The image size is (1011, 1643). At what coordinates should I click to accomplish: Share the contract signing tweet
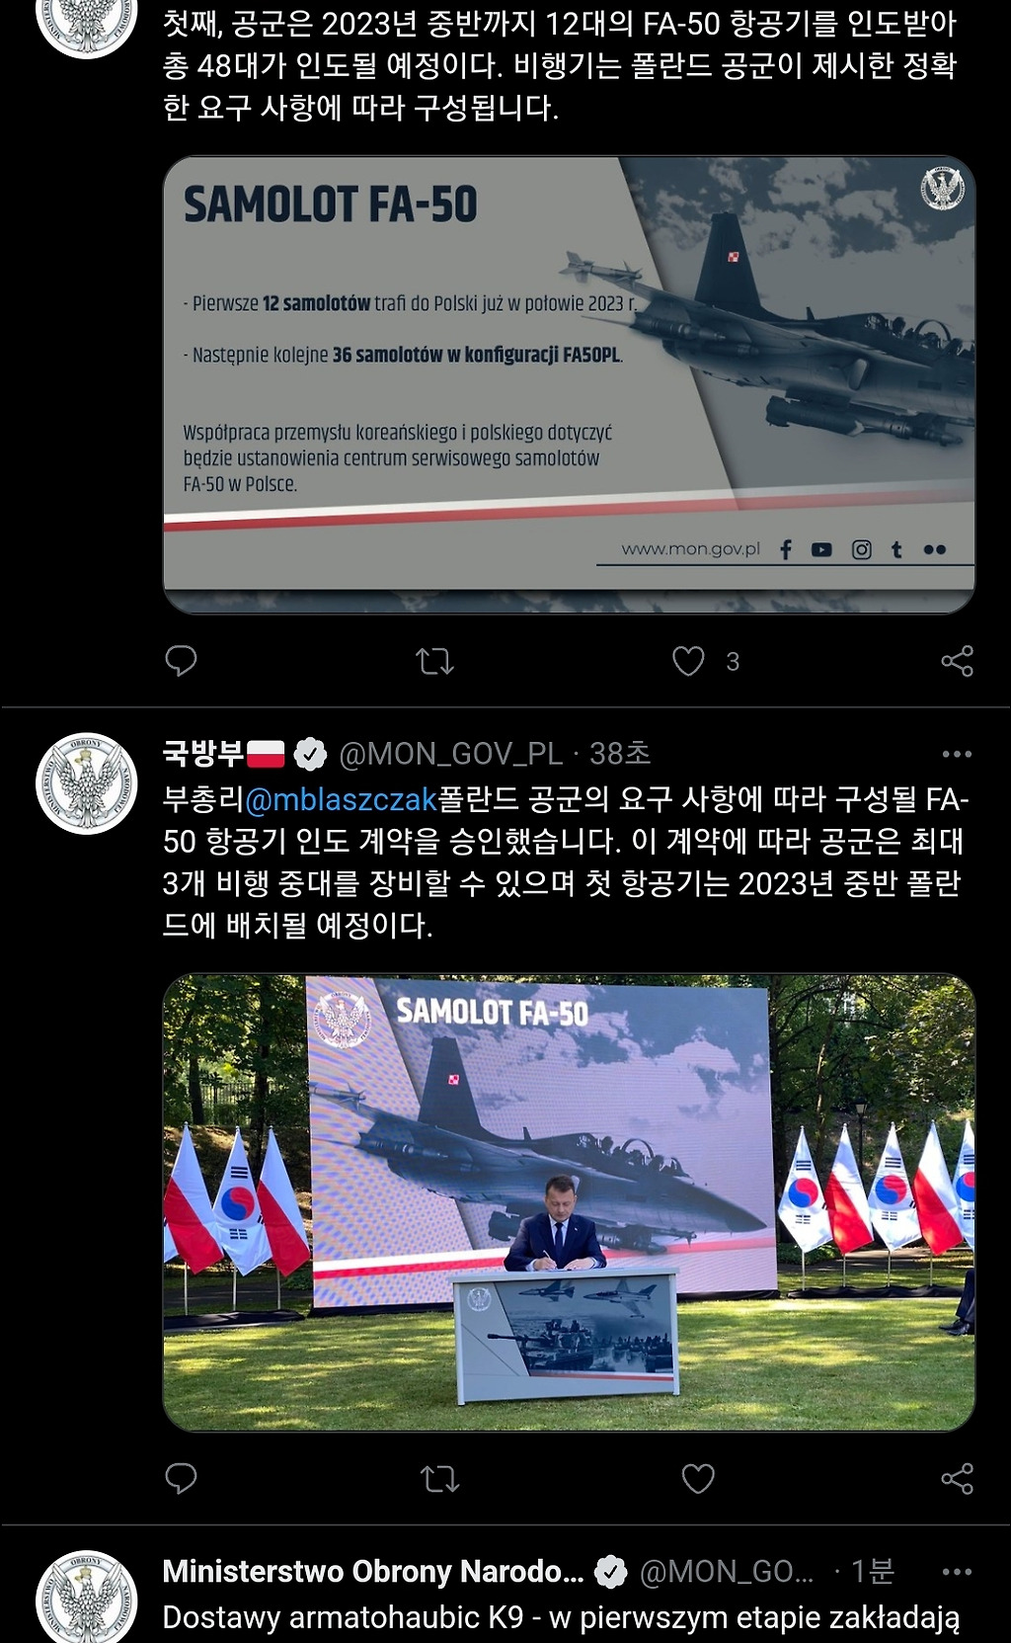[957, 1478]
